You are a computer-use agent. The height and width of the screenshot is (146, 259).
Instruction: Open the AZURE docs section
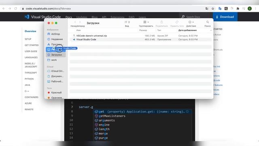point(28,103)
